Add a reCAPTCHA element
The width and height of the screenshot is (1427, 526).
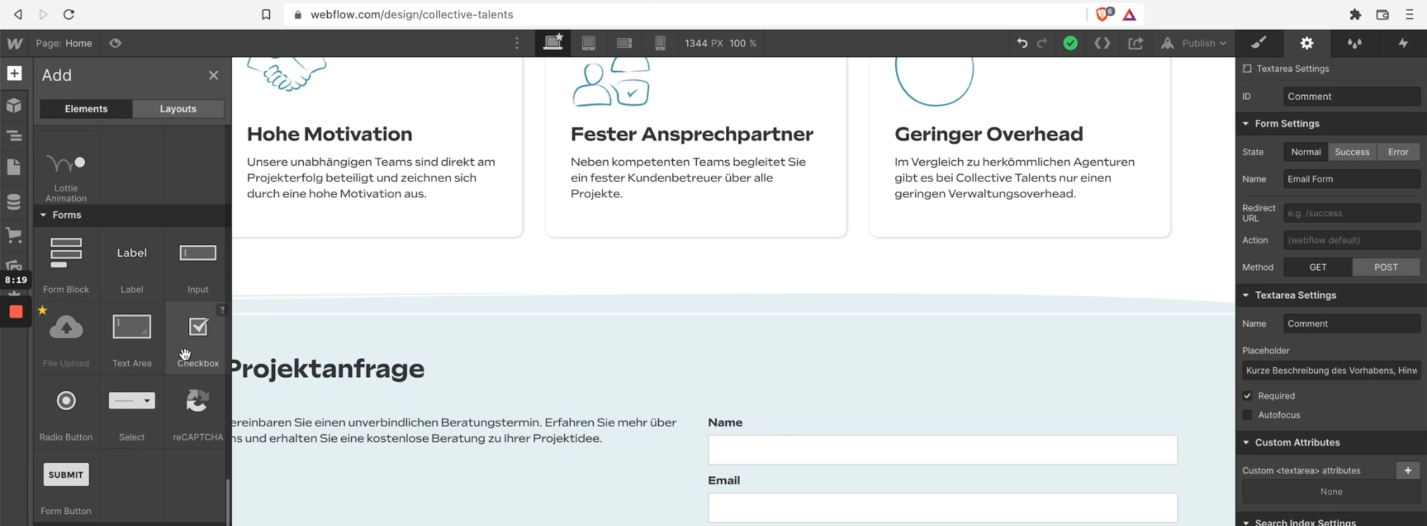[198, 413]
